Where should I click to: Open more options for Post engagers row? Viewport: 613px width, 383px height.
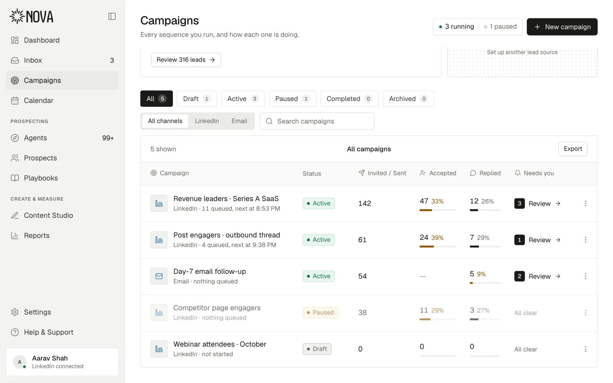[585, 240]
